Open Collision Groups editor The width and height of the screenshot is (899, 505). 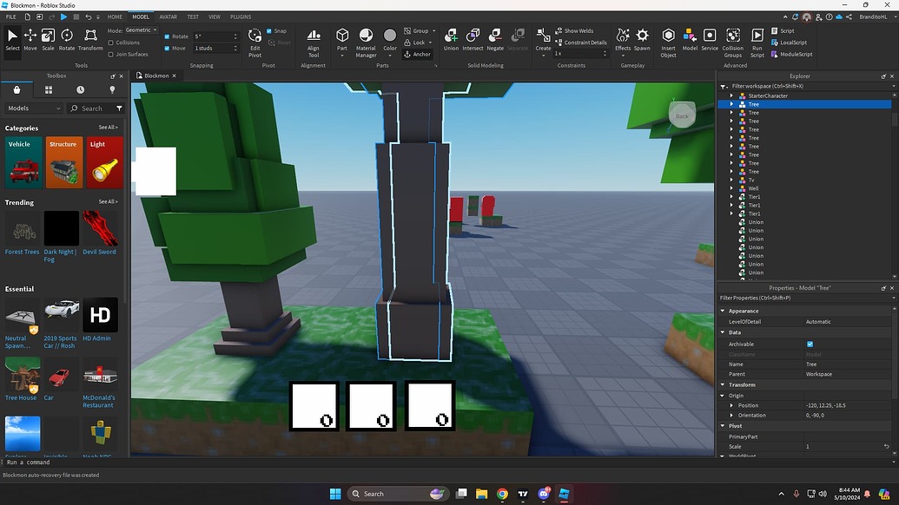(732, 43)
